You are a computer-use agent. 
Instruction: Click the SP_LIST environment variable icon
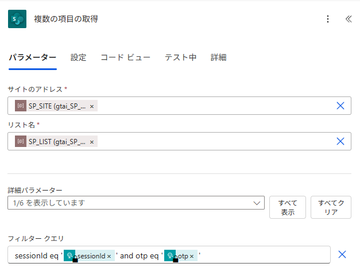coord(21,141)
